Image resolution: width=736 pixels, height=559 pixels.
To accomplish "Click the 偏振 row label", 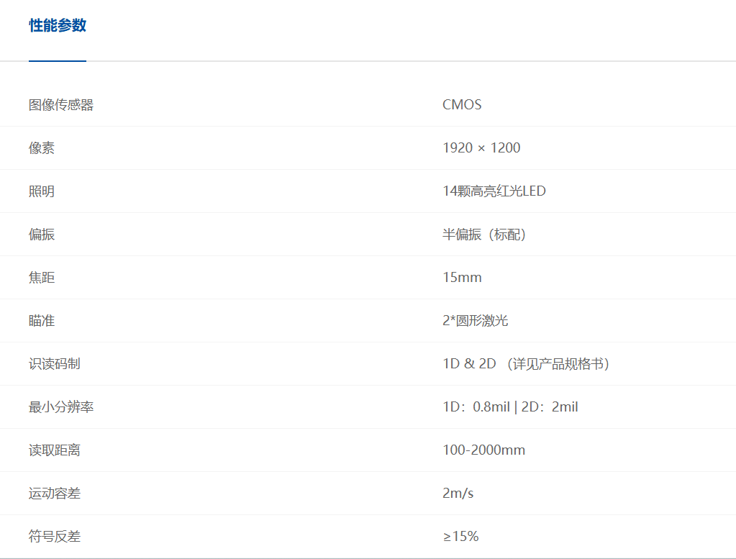I will [42, 235].
